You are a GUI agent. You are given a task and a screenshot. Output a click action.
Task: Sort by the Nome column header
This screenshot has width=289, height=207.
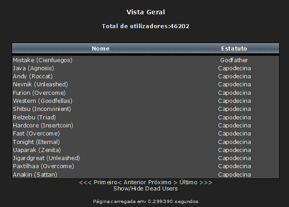point(101,49)
